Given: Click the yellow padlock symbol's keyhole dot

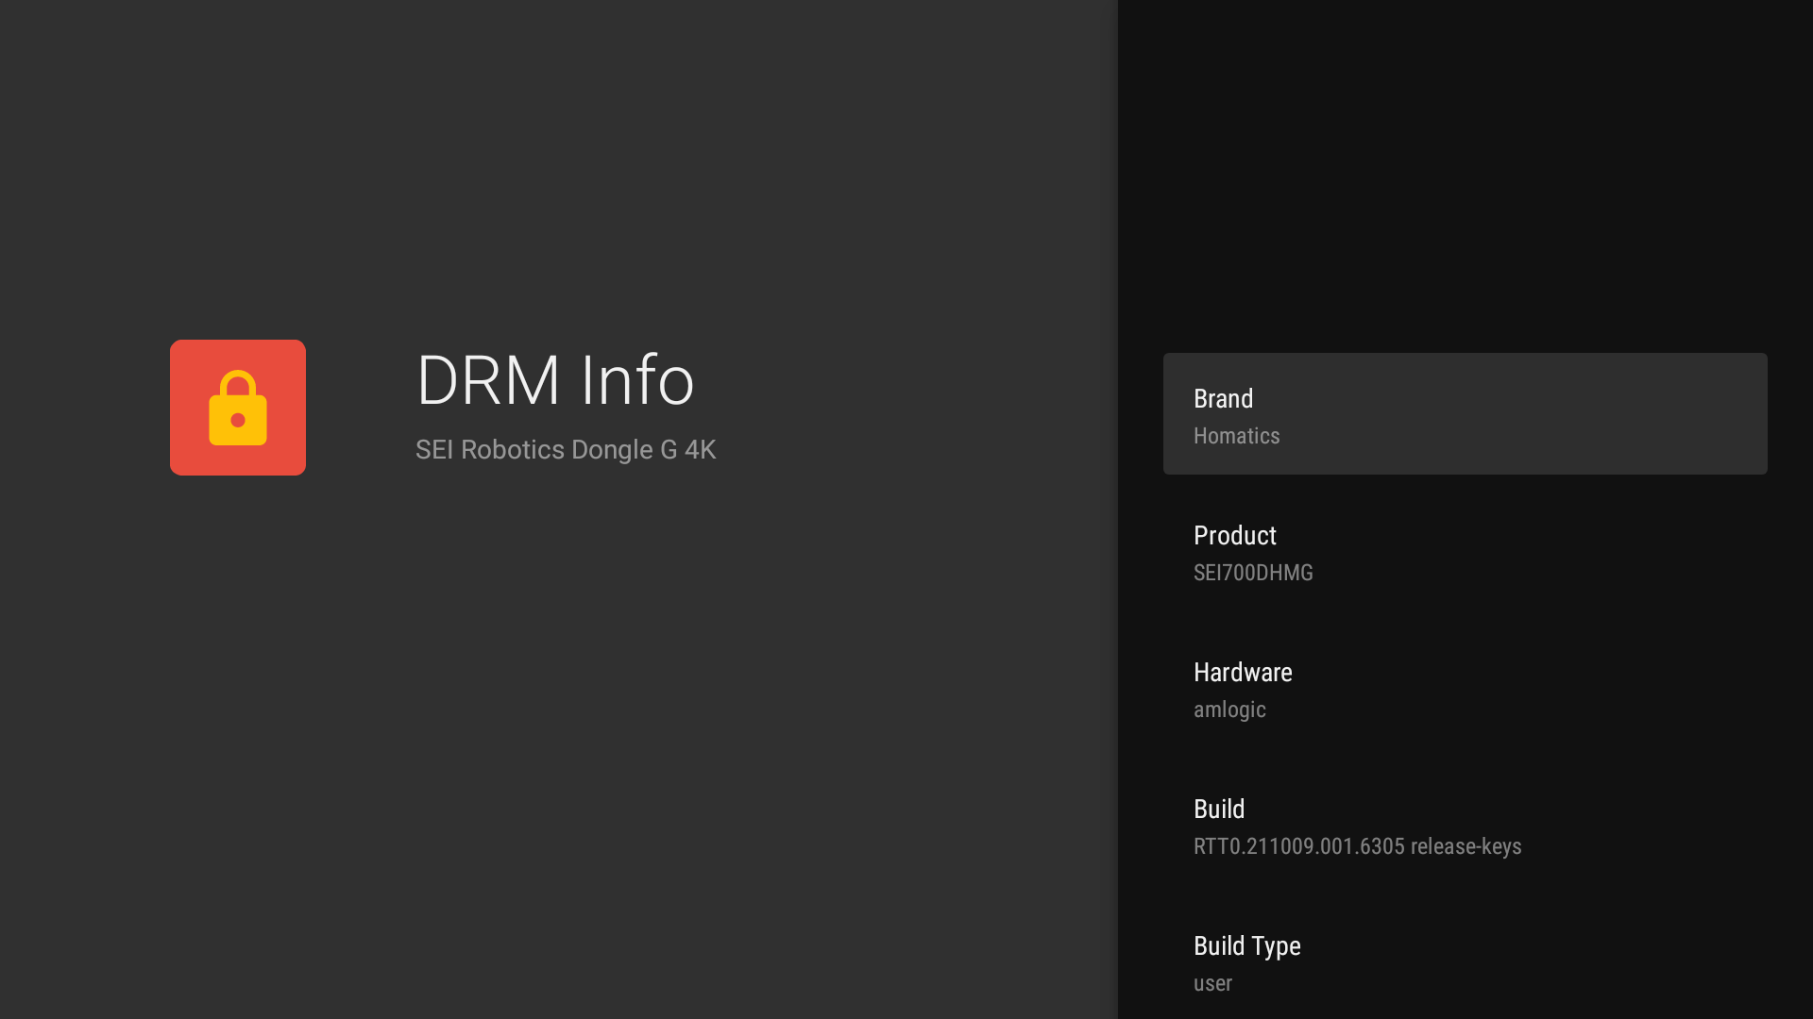Looking at the screenshot, I should click(238, 420).
